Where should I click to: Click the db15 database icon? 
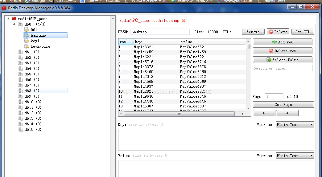click(20, 129)
